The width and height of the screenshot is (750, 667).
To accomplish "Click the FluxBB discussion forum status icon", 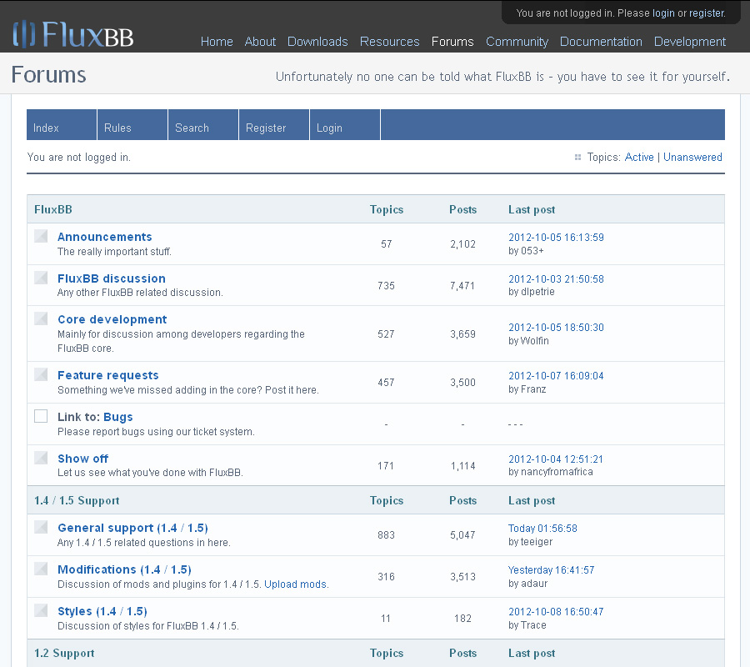I will click(41, 278).
